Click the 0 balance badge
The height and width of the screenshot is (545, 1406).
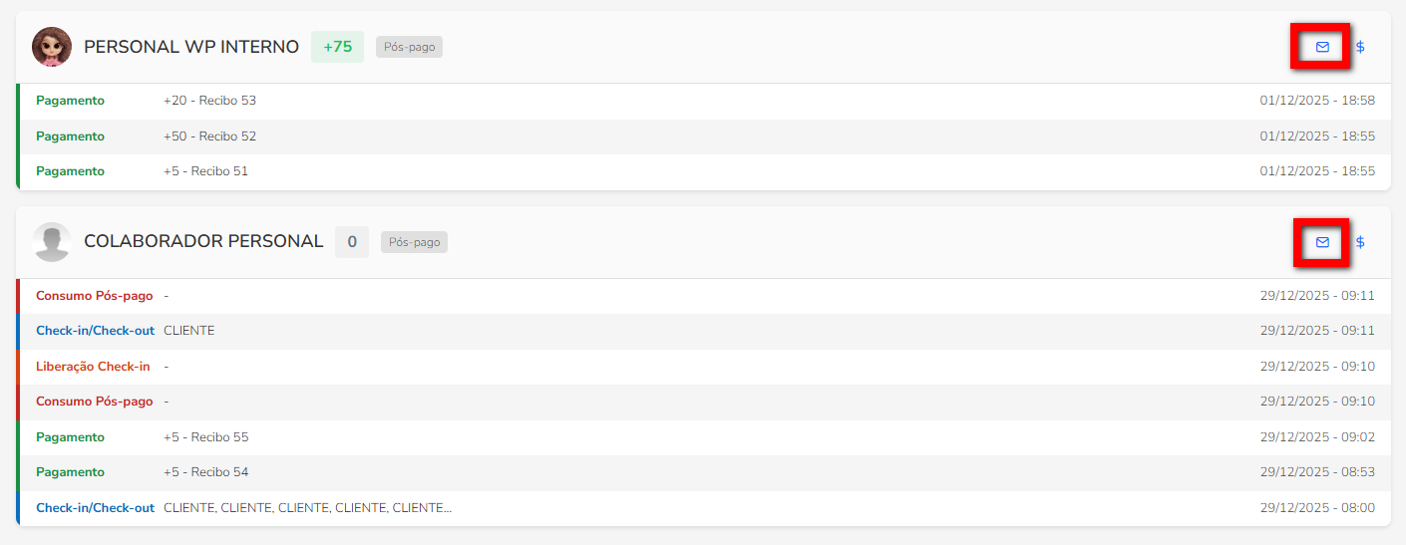pyautogui.click(x=352, y=242)
